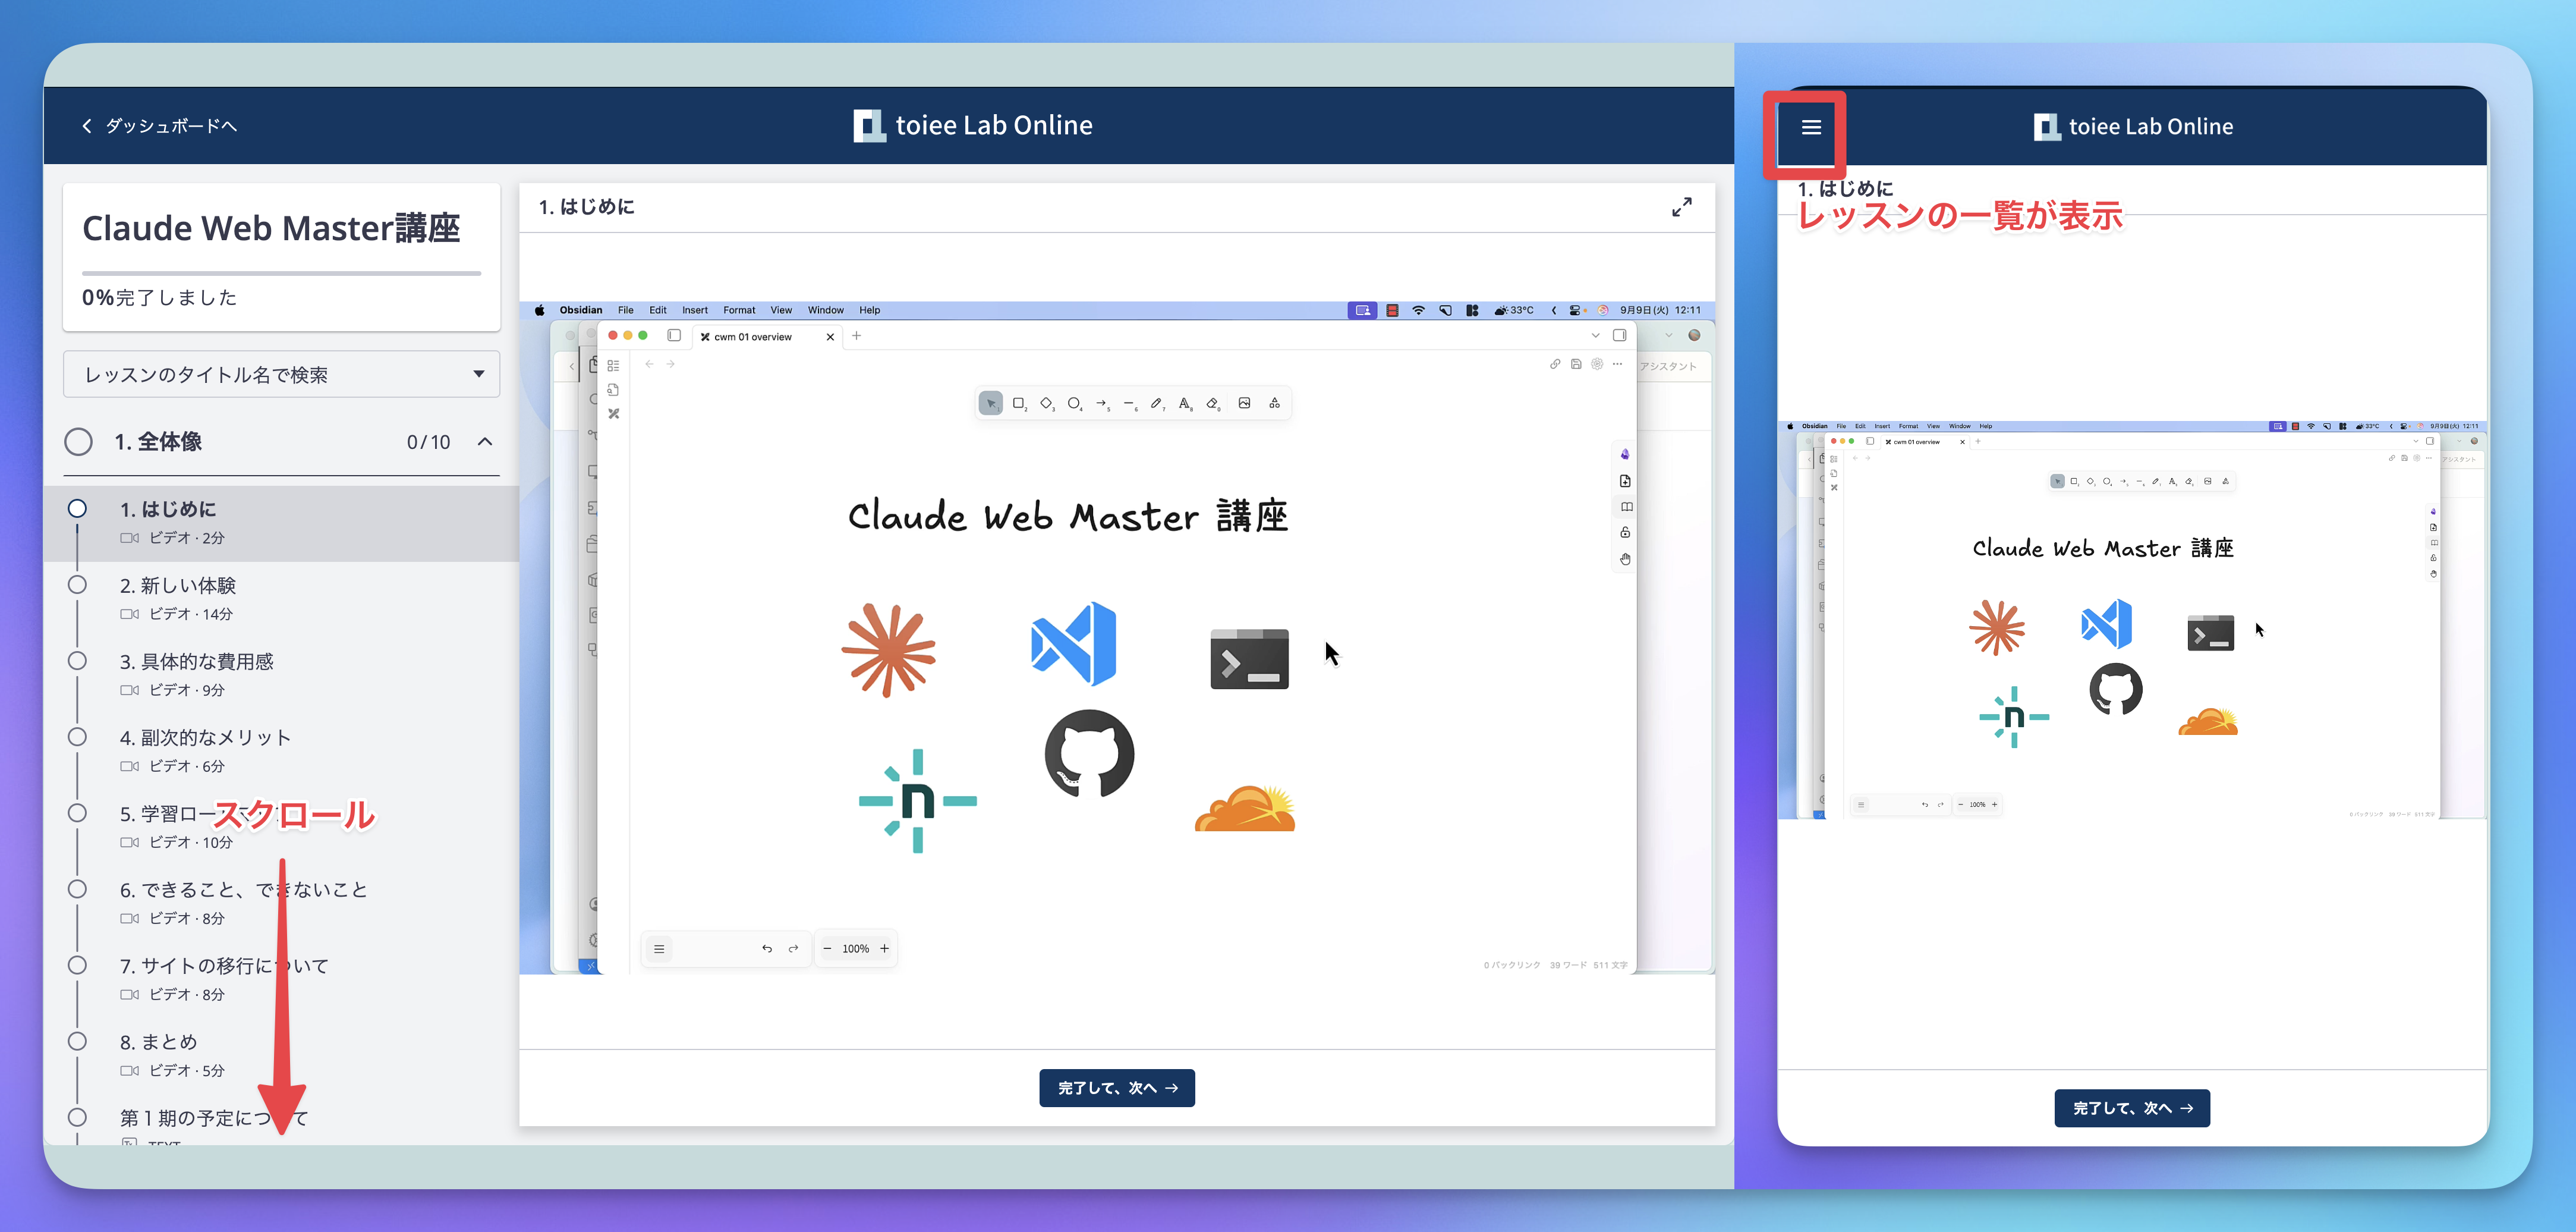Toggle the completion circle for 2. 新しい体験

tap(77, 585)
